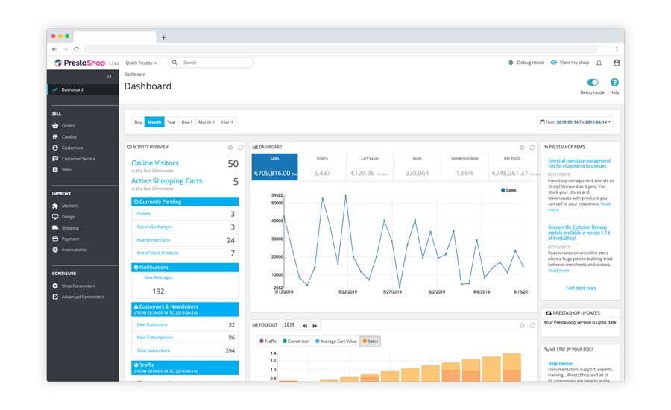
Task: Click the Shipping truck icon
Action: (55, 228)
